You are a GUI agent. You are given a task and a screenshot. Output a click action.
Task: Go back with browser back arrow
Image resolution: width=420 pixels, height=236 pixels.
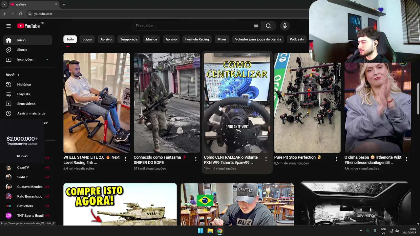pos(5,14)
